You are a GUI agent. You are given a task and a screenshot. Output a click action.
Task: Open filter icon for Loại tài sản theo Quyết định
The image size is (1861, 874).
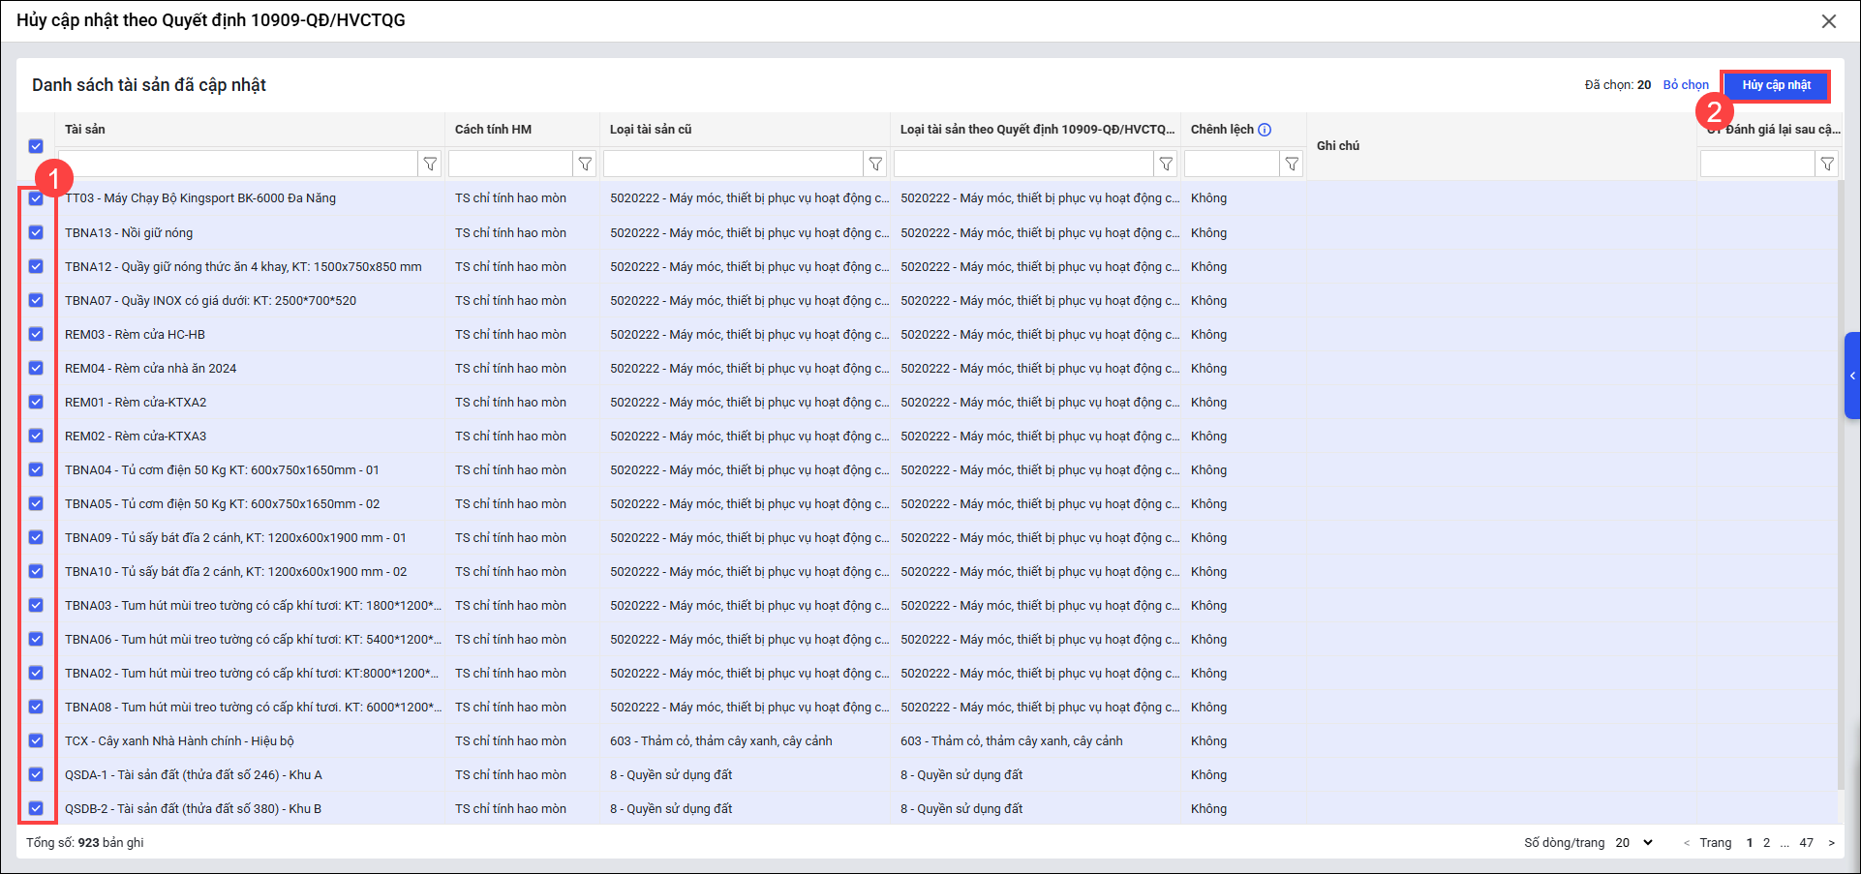tap(1166, 165)
